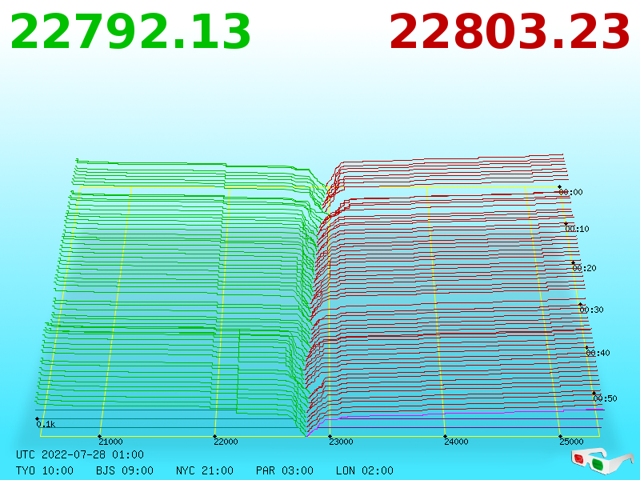Click the LON 02:00 clock
Viewport: 640px width, 480px height.
(365, 470)
